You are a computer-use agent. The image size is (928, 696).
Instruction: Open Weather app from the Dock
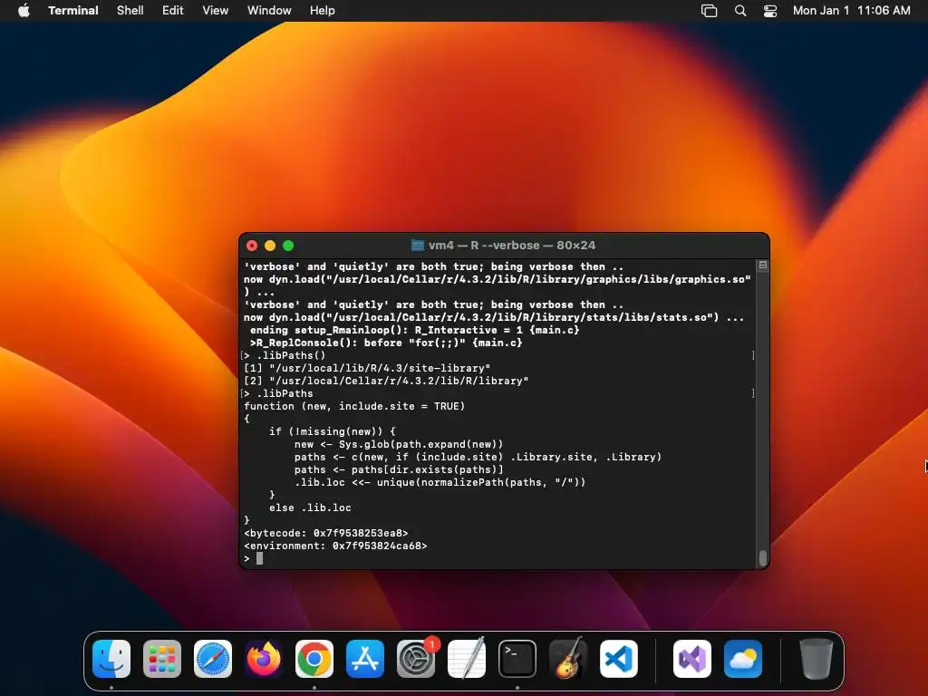(x=743, y=659)
